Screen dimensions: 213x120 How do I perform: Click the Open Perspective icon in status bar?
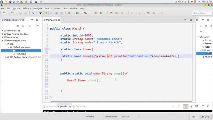point(194,117)
